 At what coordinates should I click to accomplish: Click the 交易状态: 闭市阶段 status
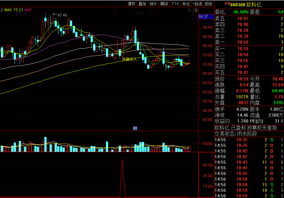click(236, 134)
